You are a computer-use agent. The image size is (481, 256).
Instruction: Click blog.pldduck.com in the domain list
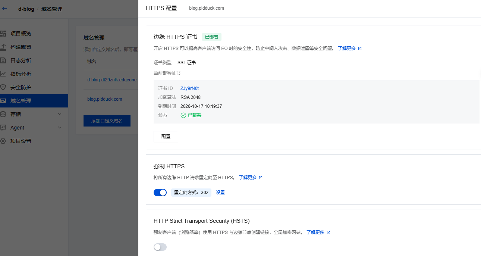click(x=105, y=99)
